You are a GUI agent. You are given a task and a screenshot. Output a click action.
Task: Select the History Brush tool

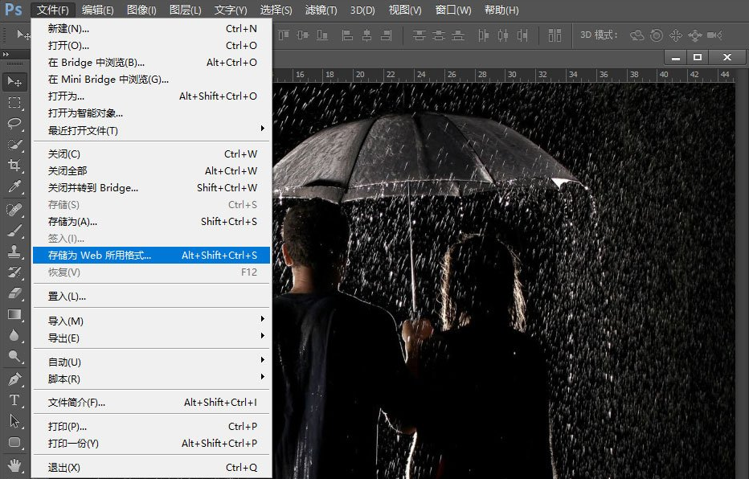[14, 272]
